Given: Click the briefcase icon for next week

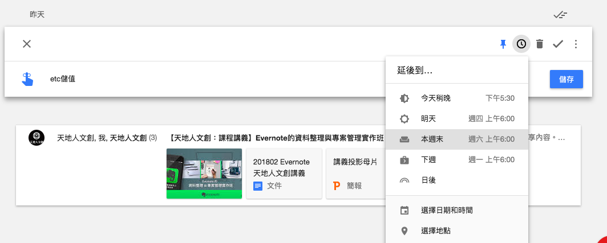Looking at the screenshot, I should [x=404, y=159].
